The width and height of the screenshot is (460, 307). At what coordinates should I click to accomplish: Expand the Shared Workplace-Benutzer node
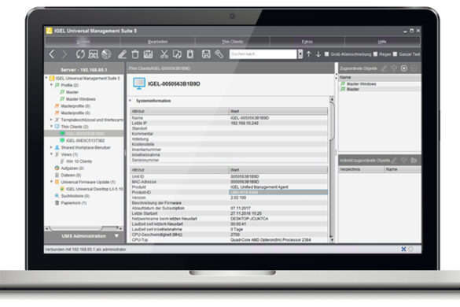[51, 147]
